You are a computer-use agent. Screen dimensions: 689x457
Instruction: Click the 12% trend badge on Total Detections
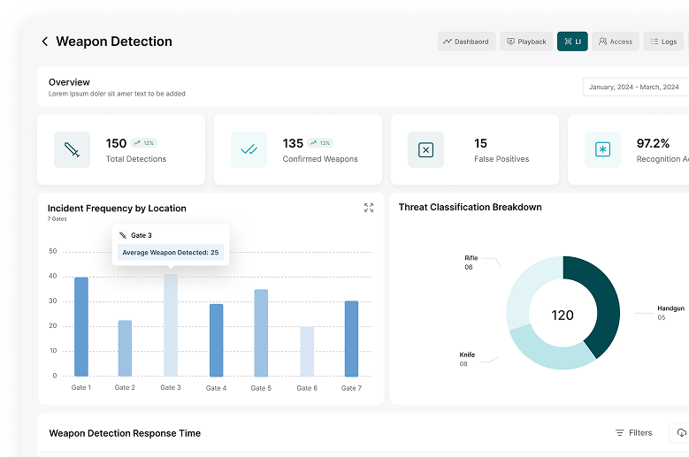144,143
